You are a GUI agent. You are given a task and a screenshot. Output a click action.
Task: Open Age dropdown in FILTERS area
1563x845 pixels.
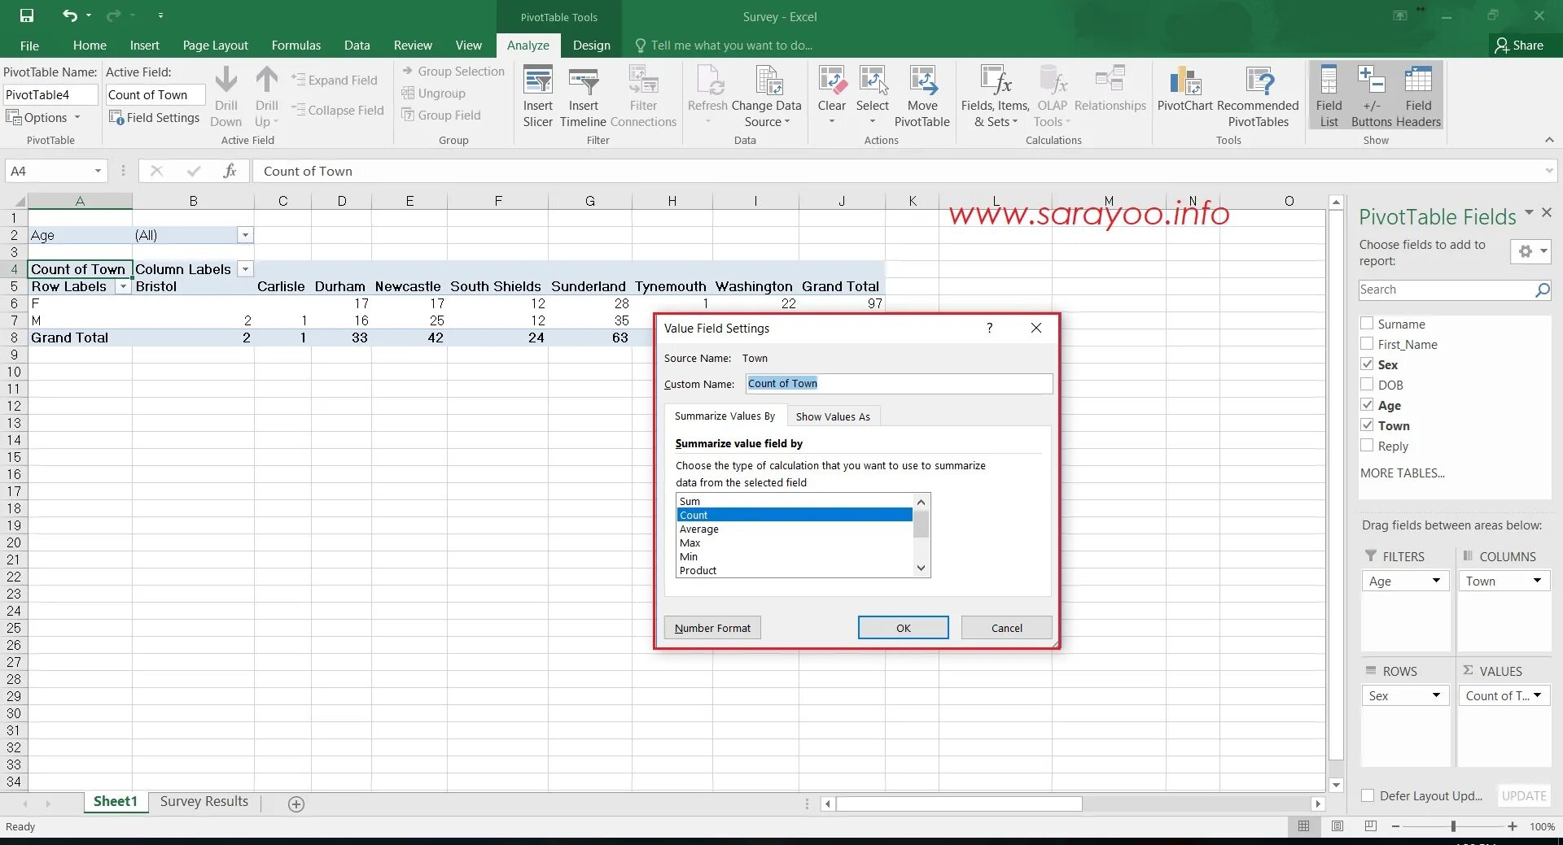[1436, 581]
